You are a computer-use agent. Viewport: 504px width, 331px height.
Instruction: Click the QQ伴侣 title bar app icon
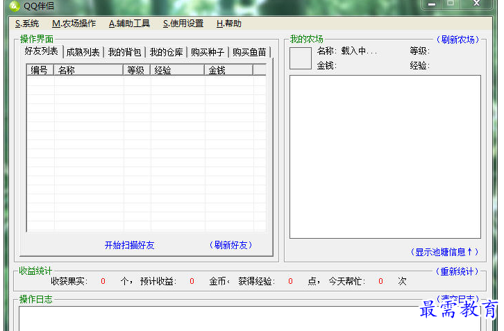click(15, 6)
